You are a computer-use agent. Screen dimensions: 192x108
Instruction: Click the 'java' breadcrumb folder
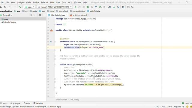pyautogui.click(x=42, y=11)
